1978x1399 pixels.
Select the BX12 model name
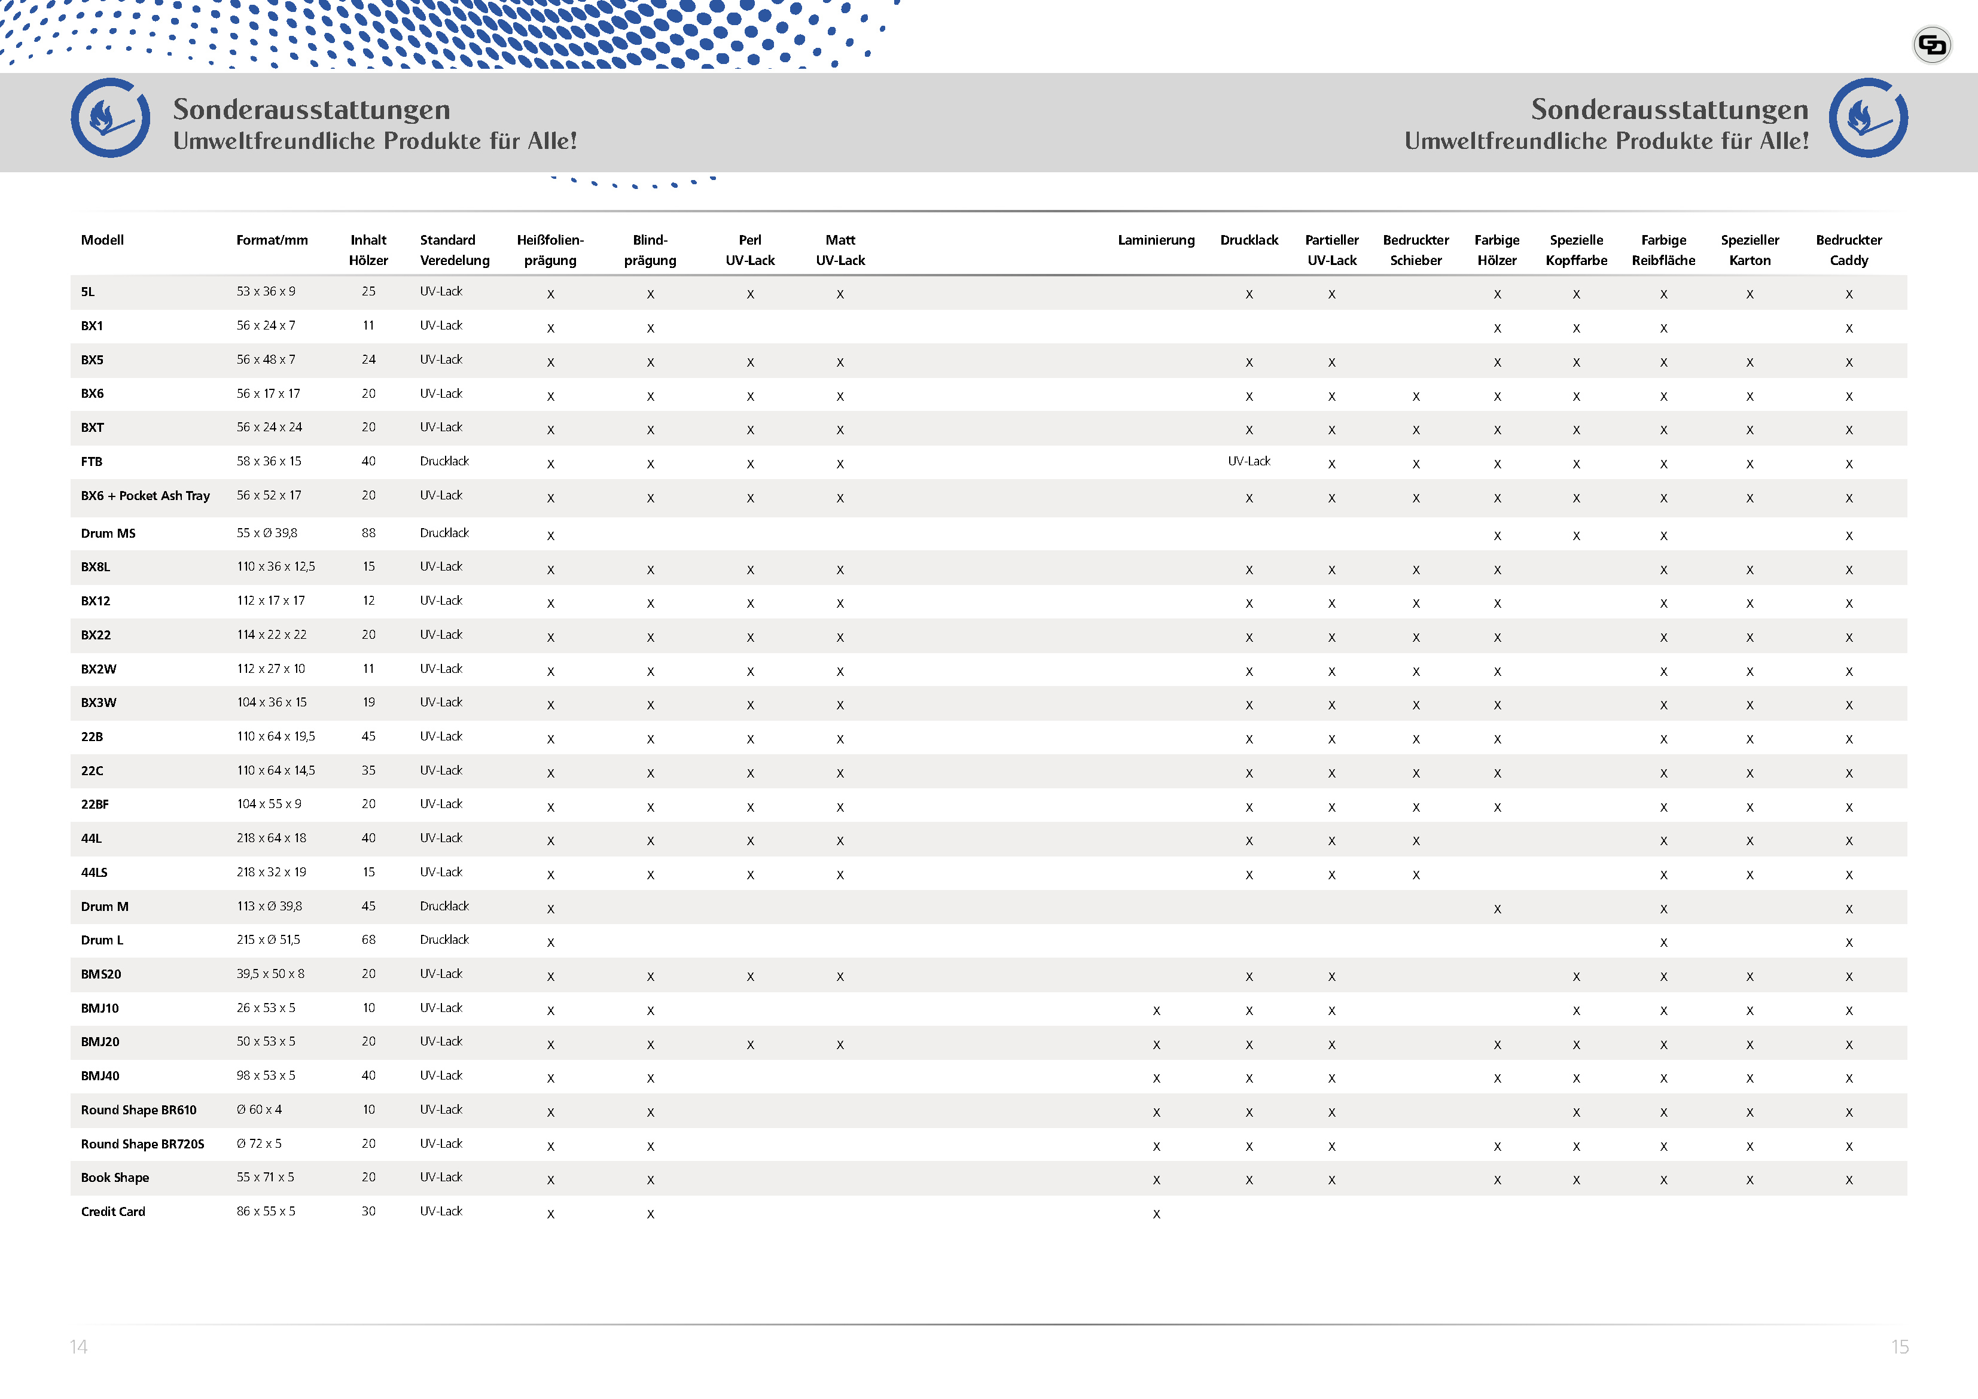[x=96, y=601]
